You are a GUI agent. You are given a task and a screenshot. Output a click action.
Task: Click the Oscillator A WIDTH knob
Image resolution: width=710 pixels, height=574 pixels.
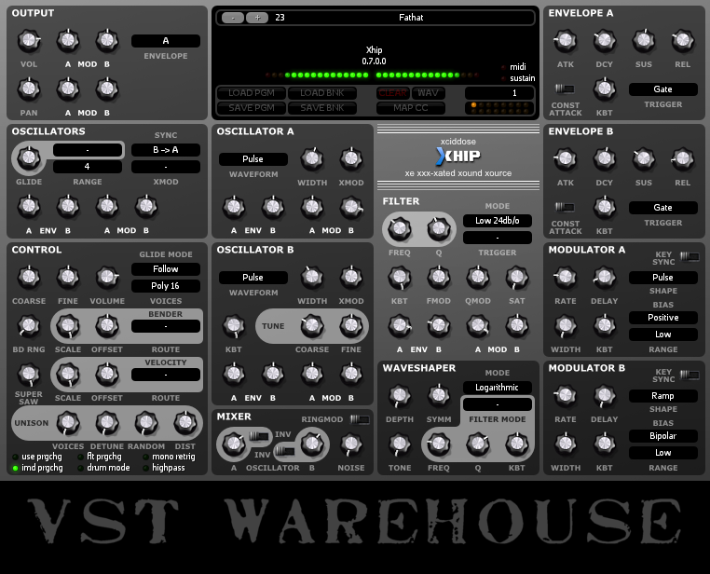(312, 158)
